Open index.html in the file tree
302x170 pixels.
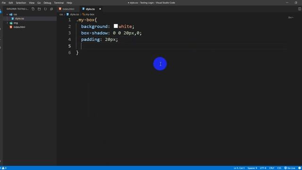click(x=19, y=27)
